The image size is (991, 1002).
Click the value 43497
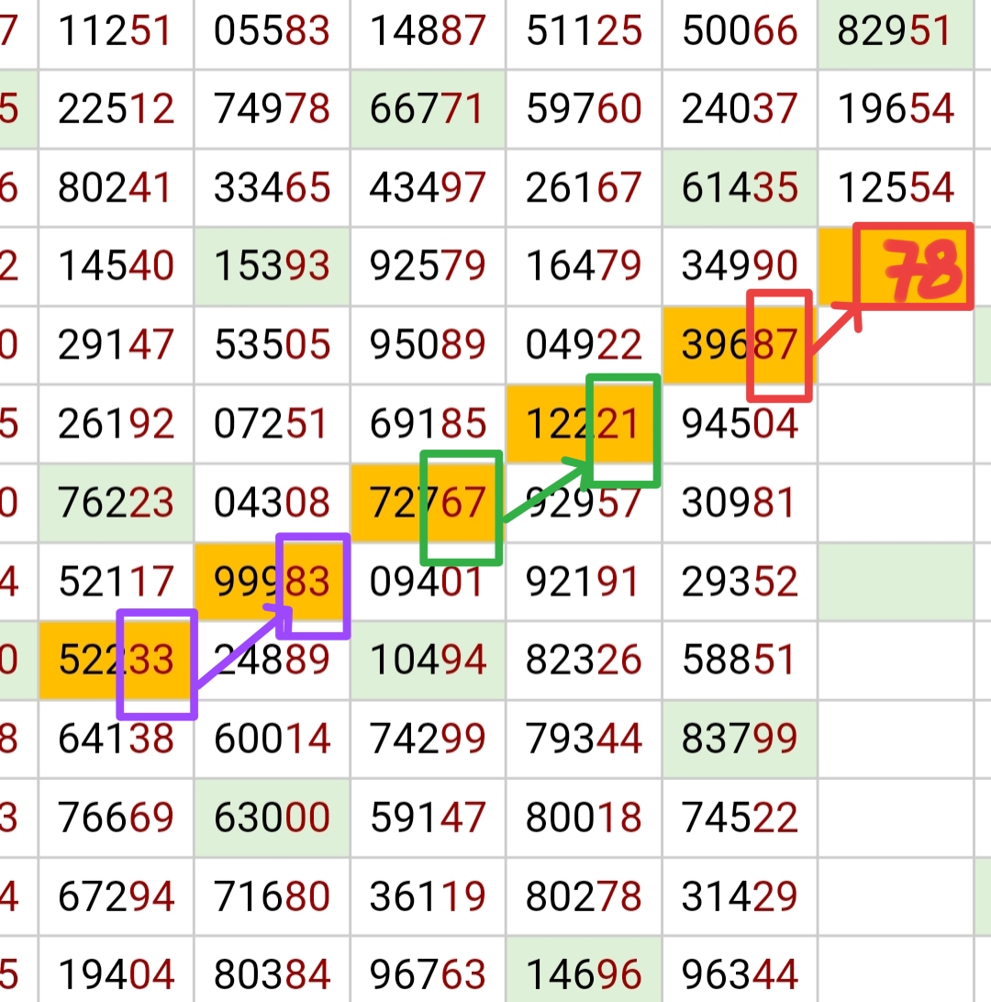(x=428, y=188)
